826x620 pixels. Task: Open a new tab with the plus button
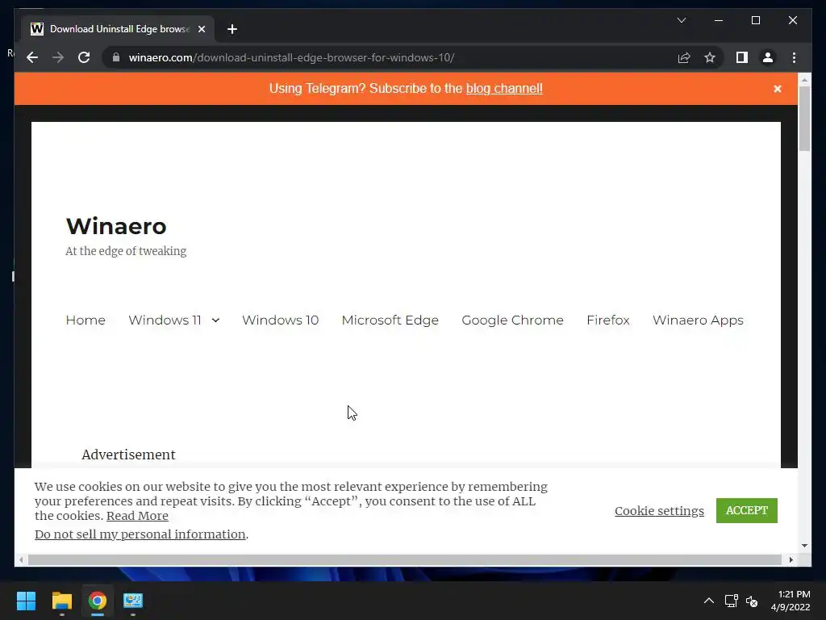[232, 29]
